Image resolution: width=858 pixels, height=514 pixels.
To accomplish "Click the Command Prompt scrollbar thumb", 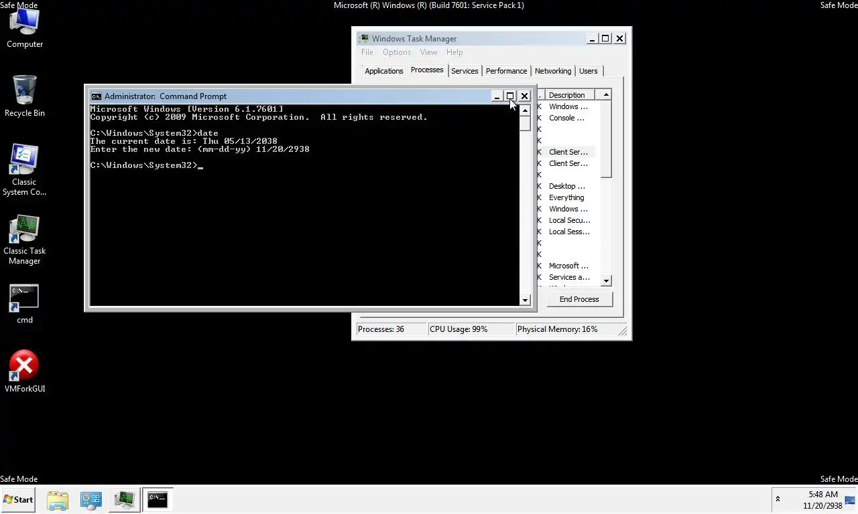I will [x=525, y=123].
